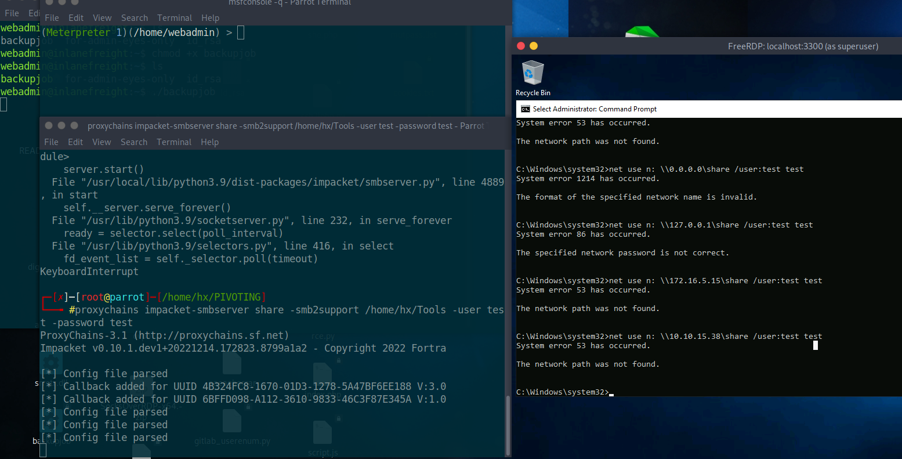The height and width of the screenshot is (459, 902).
Task: Open View menu in smbserver terminal window
Action: pos(102,142)
